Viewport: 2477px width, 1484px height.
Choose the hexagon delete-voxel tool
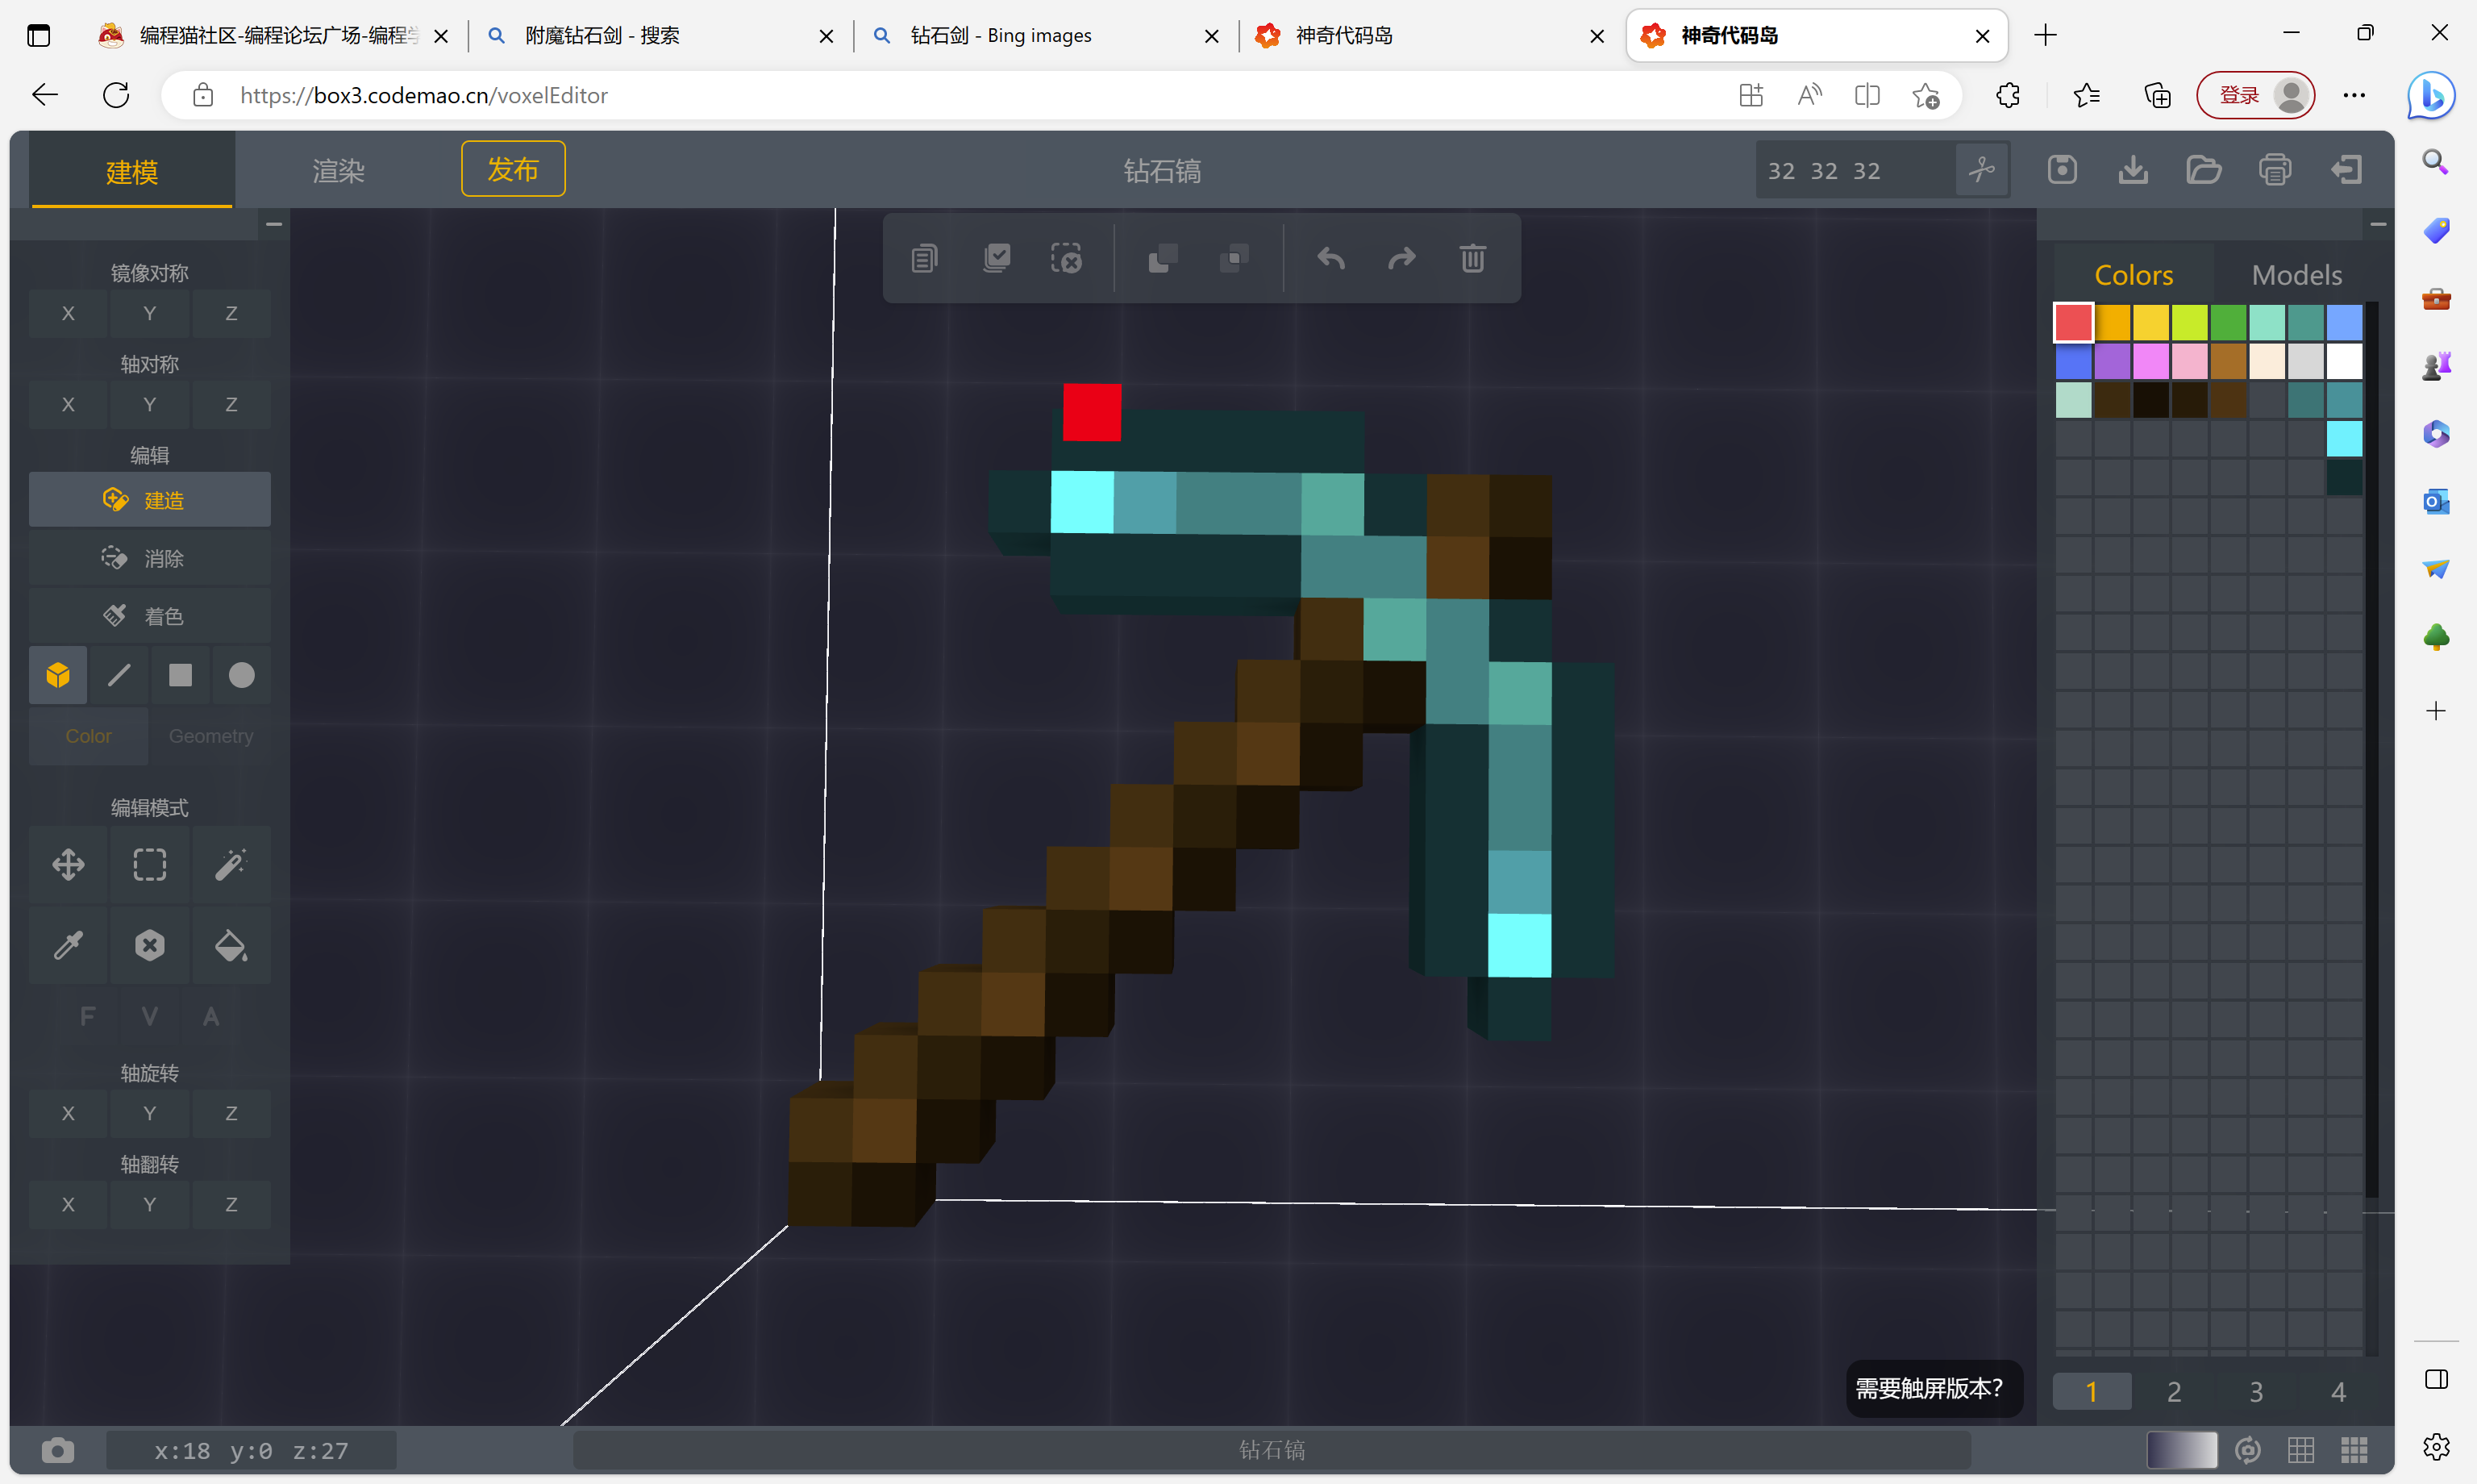click(x=150, y=946)
